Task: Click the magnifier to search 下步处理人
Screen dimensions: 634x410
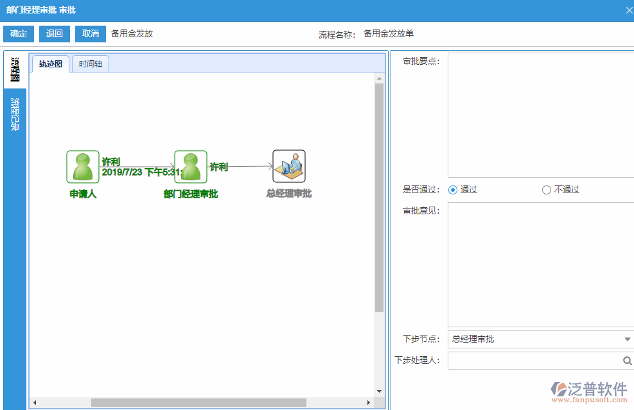Action: 627,361
